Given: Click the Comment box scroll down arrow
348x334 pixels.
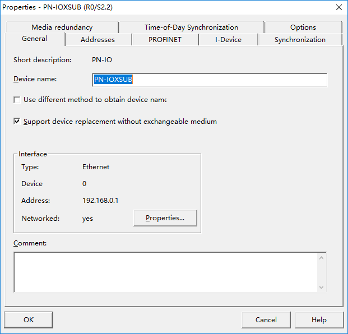Looking at the screenshot, I should [322, 287].
